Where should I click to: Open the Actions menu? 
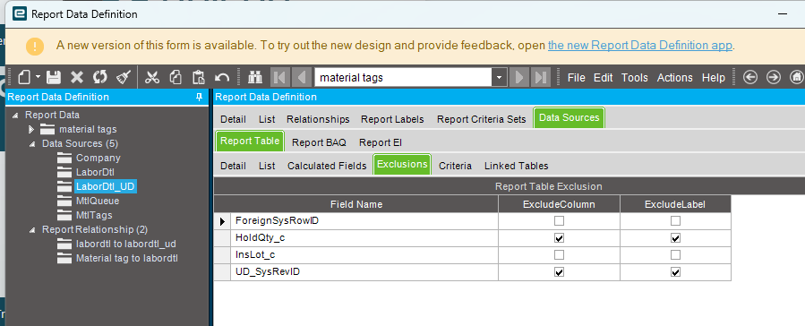coord(674,78)
